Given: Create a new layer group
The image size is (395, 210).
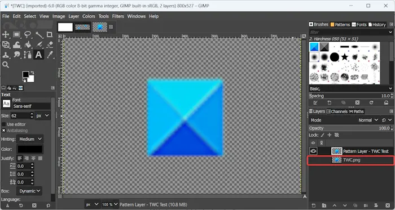Looking at the screenshot, I should [x=324, y=205].
